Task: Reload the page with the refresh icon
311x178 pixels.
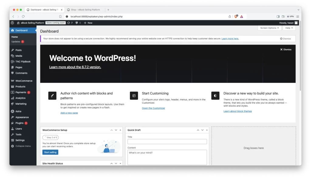Action: point(23,16)
